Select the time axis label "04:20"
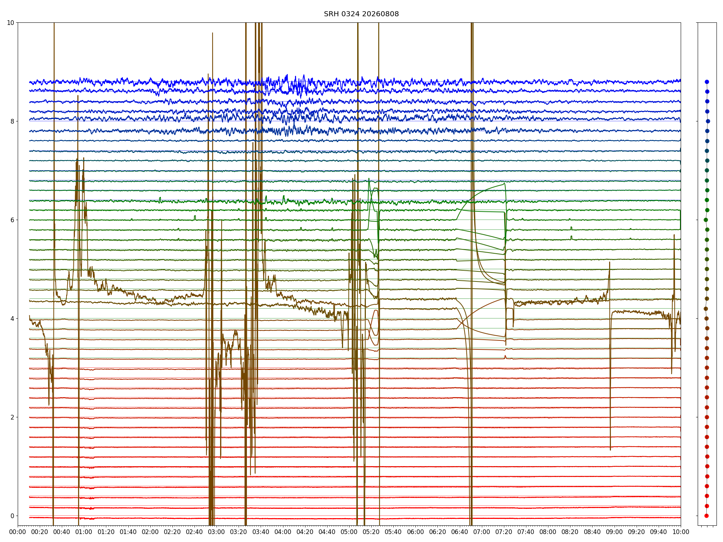 (x=305, y=532)
